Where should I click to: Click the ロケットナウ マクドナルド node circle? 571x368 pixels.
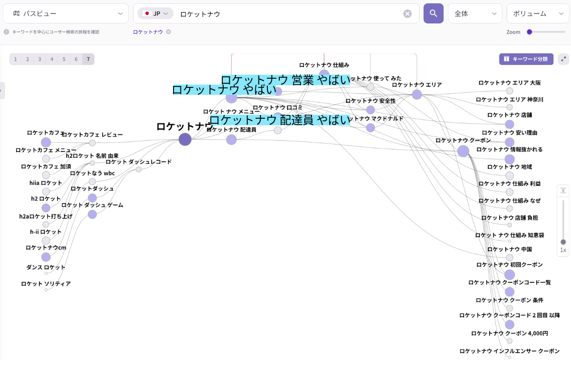[x=370, y=127]
